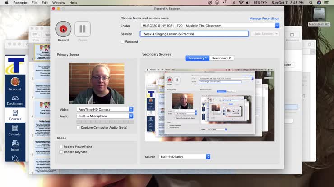Expand the Folder dropdown
334x187 pixels.
pos(209,26)
